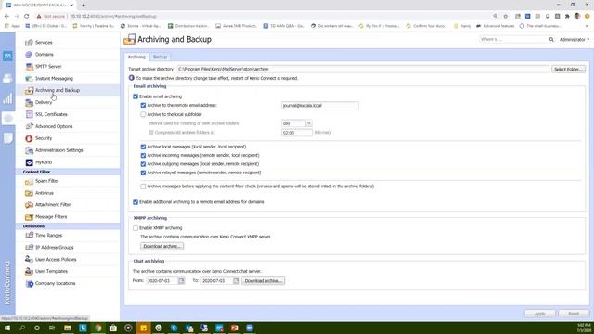Viewport: 594px width, 334px height.
Task: Bookmark this page with star icon
Action: coord(505,17)
